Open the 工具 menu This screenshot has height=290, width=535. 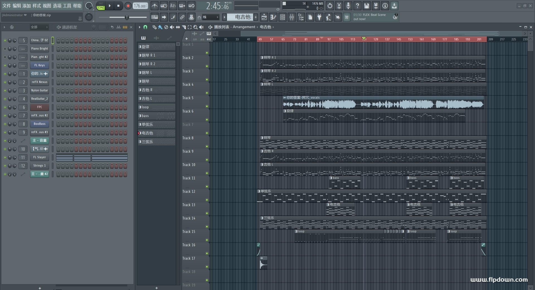click(67, 6)
